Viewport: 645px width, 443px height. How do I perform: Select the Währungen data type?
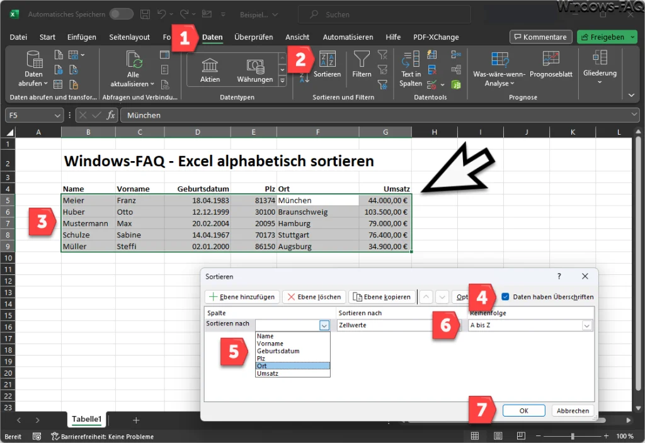tap(254, 70)
